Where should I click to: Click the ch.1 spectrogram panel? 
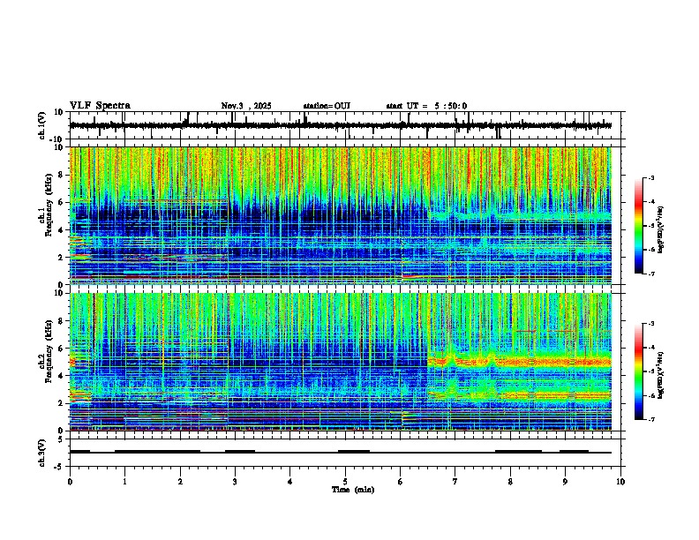341,215
